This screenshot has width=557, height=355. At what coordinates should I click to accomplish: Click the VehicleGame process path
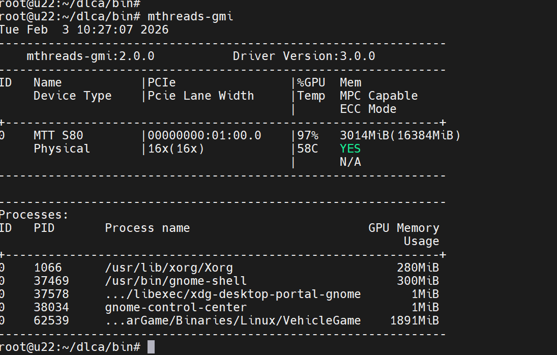tap(233, 320)
